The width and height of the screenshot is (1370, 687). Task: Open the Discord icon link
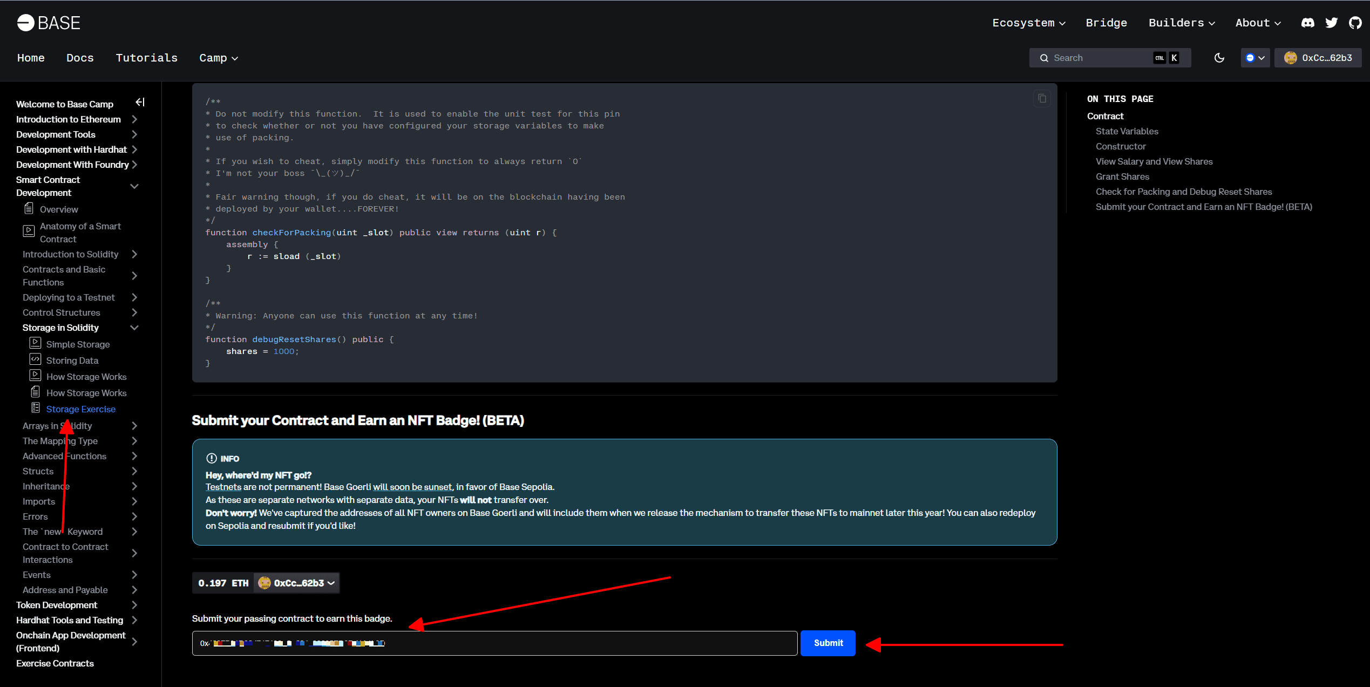(1307, 23)
